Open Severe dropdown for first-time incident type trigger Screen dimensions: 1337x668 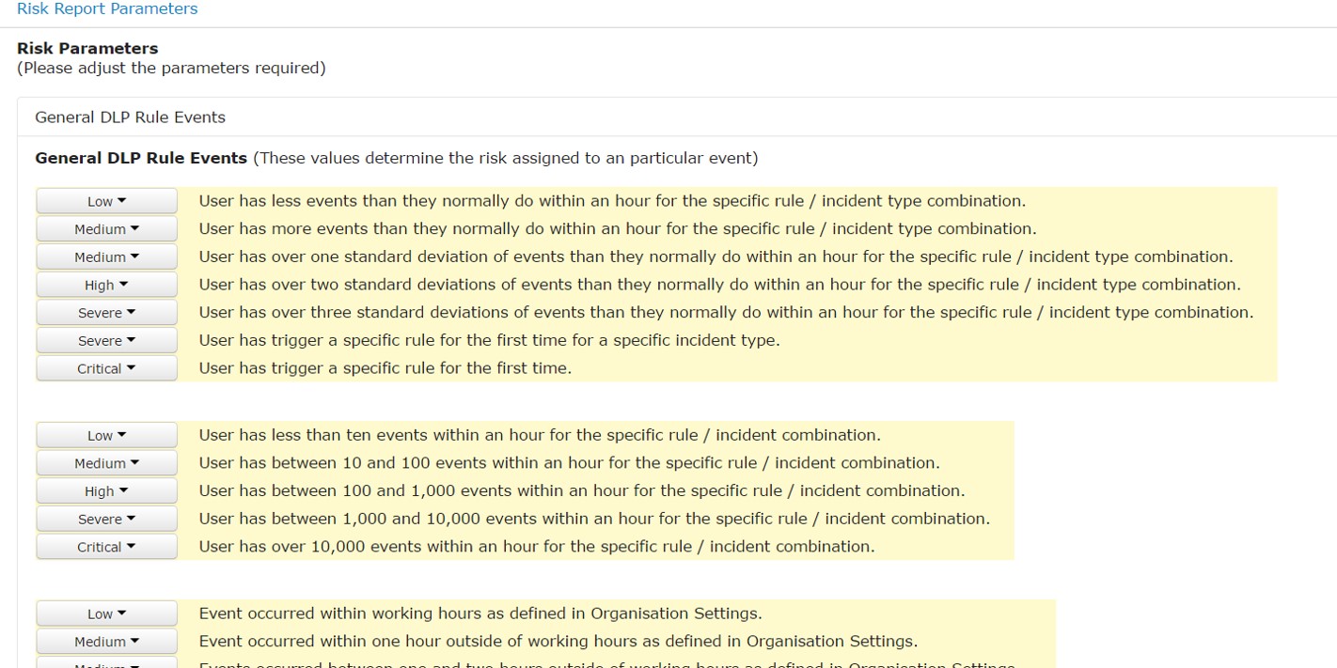(106, 341)
